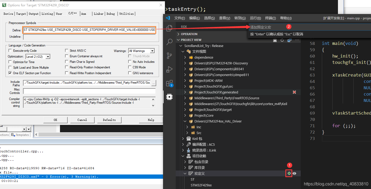
Task: Switch to Debug tab
Action: (111, 14)
